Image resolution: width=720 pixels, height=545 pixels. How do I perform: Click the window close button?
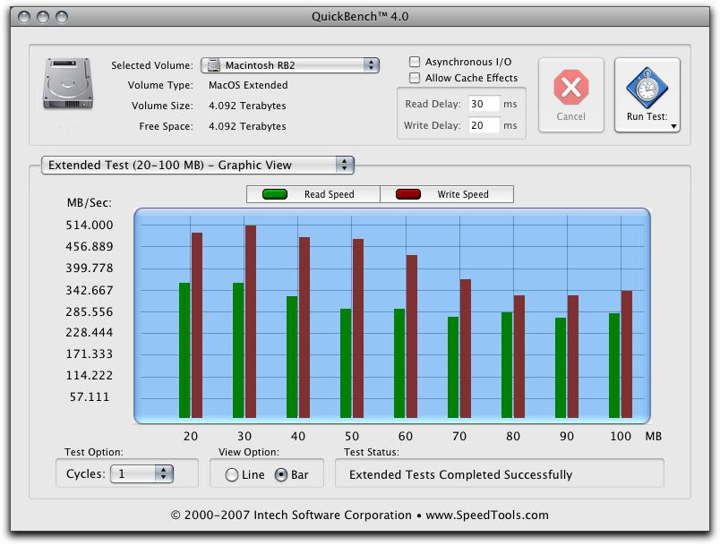pyautogui.click(x=24, y=17)
